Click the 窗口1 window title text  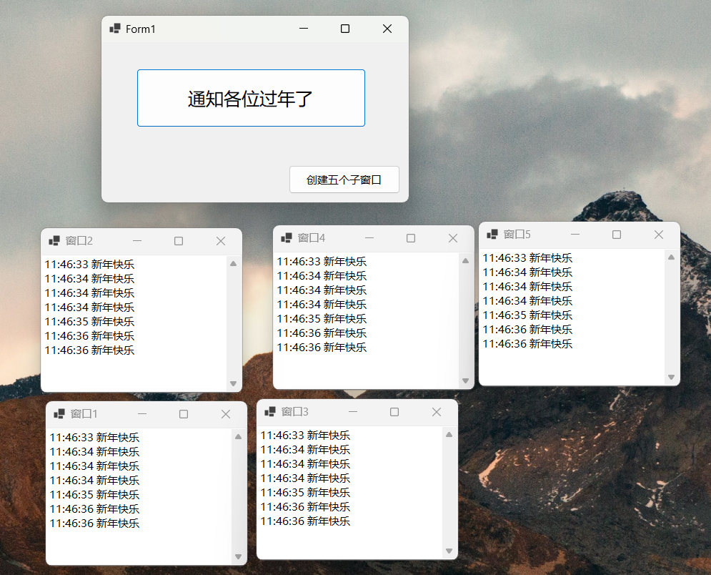tap(84, 413)
